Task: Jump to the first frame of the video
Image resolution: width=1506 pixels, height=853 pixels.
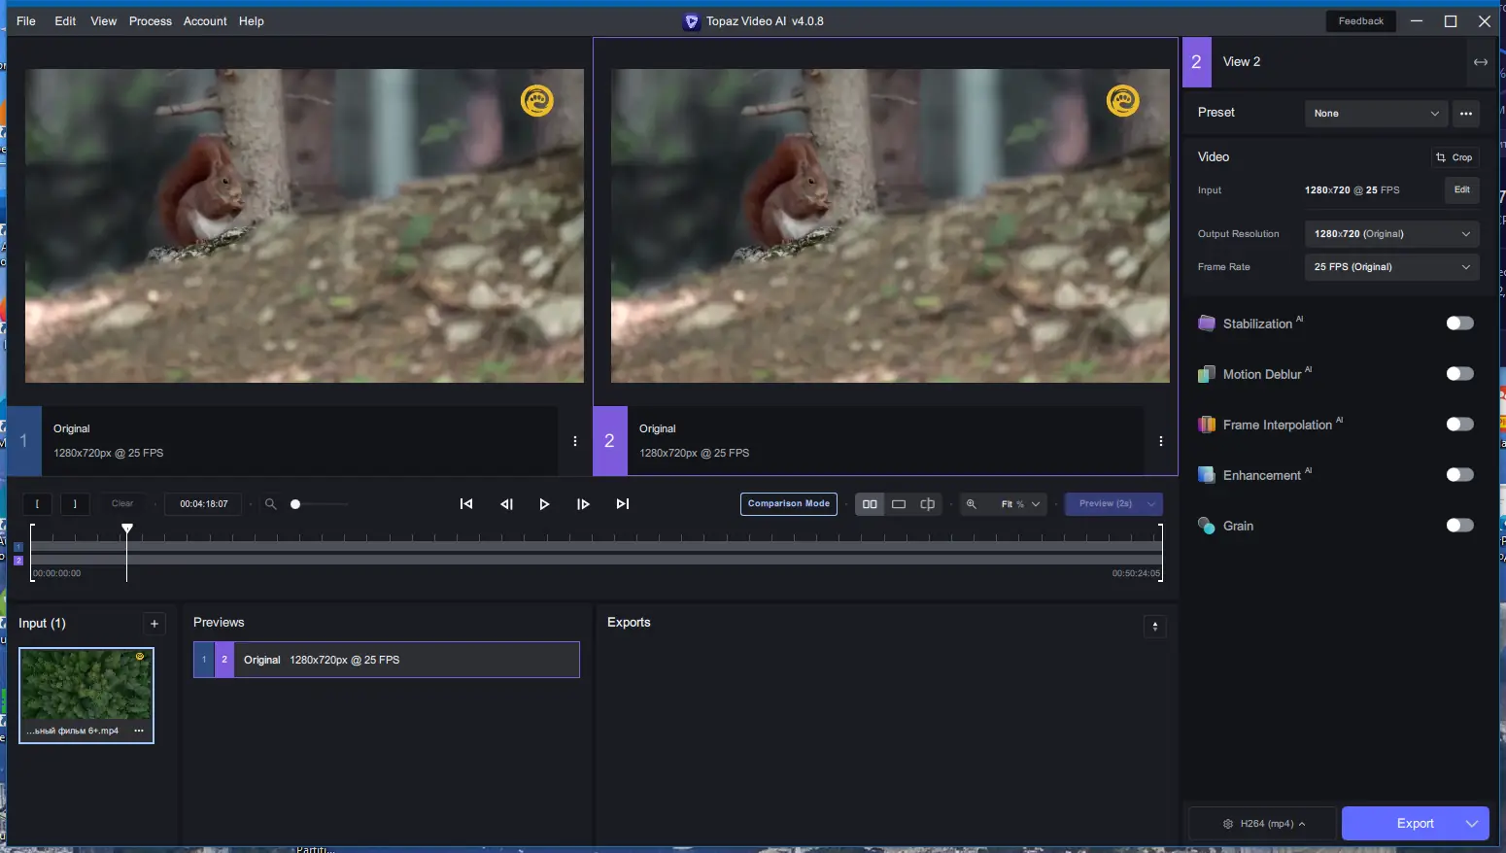Action: coord(466,504)
